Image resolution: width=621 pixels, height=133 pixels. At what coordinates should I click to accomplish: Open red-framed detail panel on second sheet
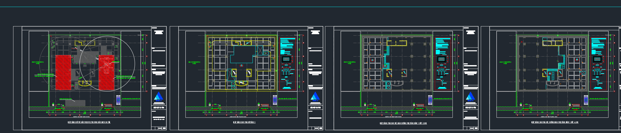tap(288, 64)
